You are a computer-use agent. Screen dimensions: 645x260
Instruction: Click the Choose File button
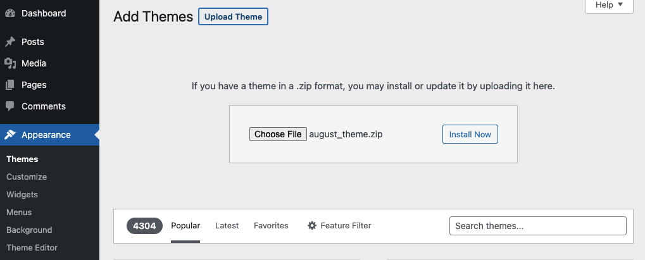pos(278,134)
